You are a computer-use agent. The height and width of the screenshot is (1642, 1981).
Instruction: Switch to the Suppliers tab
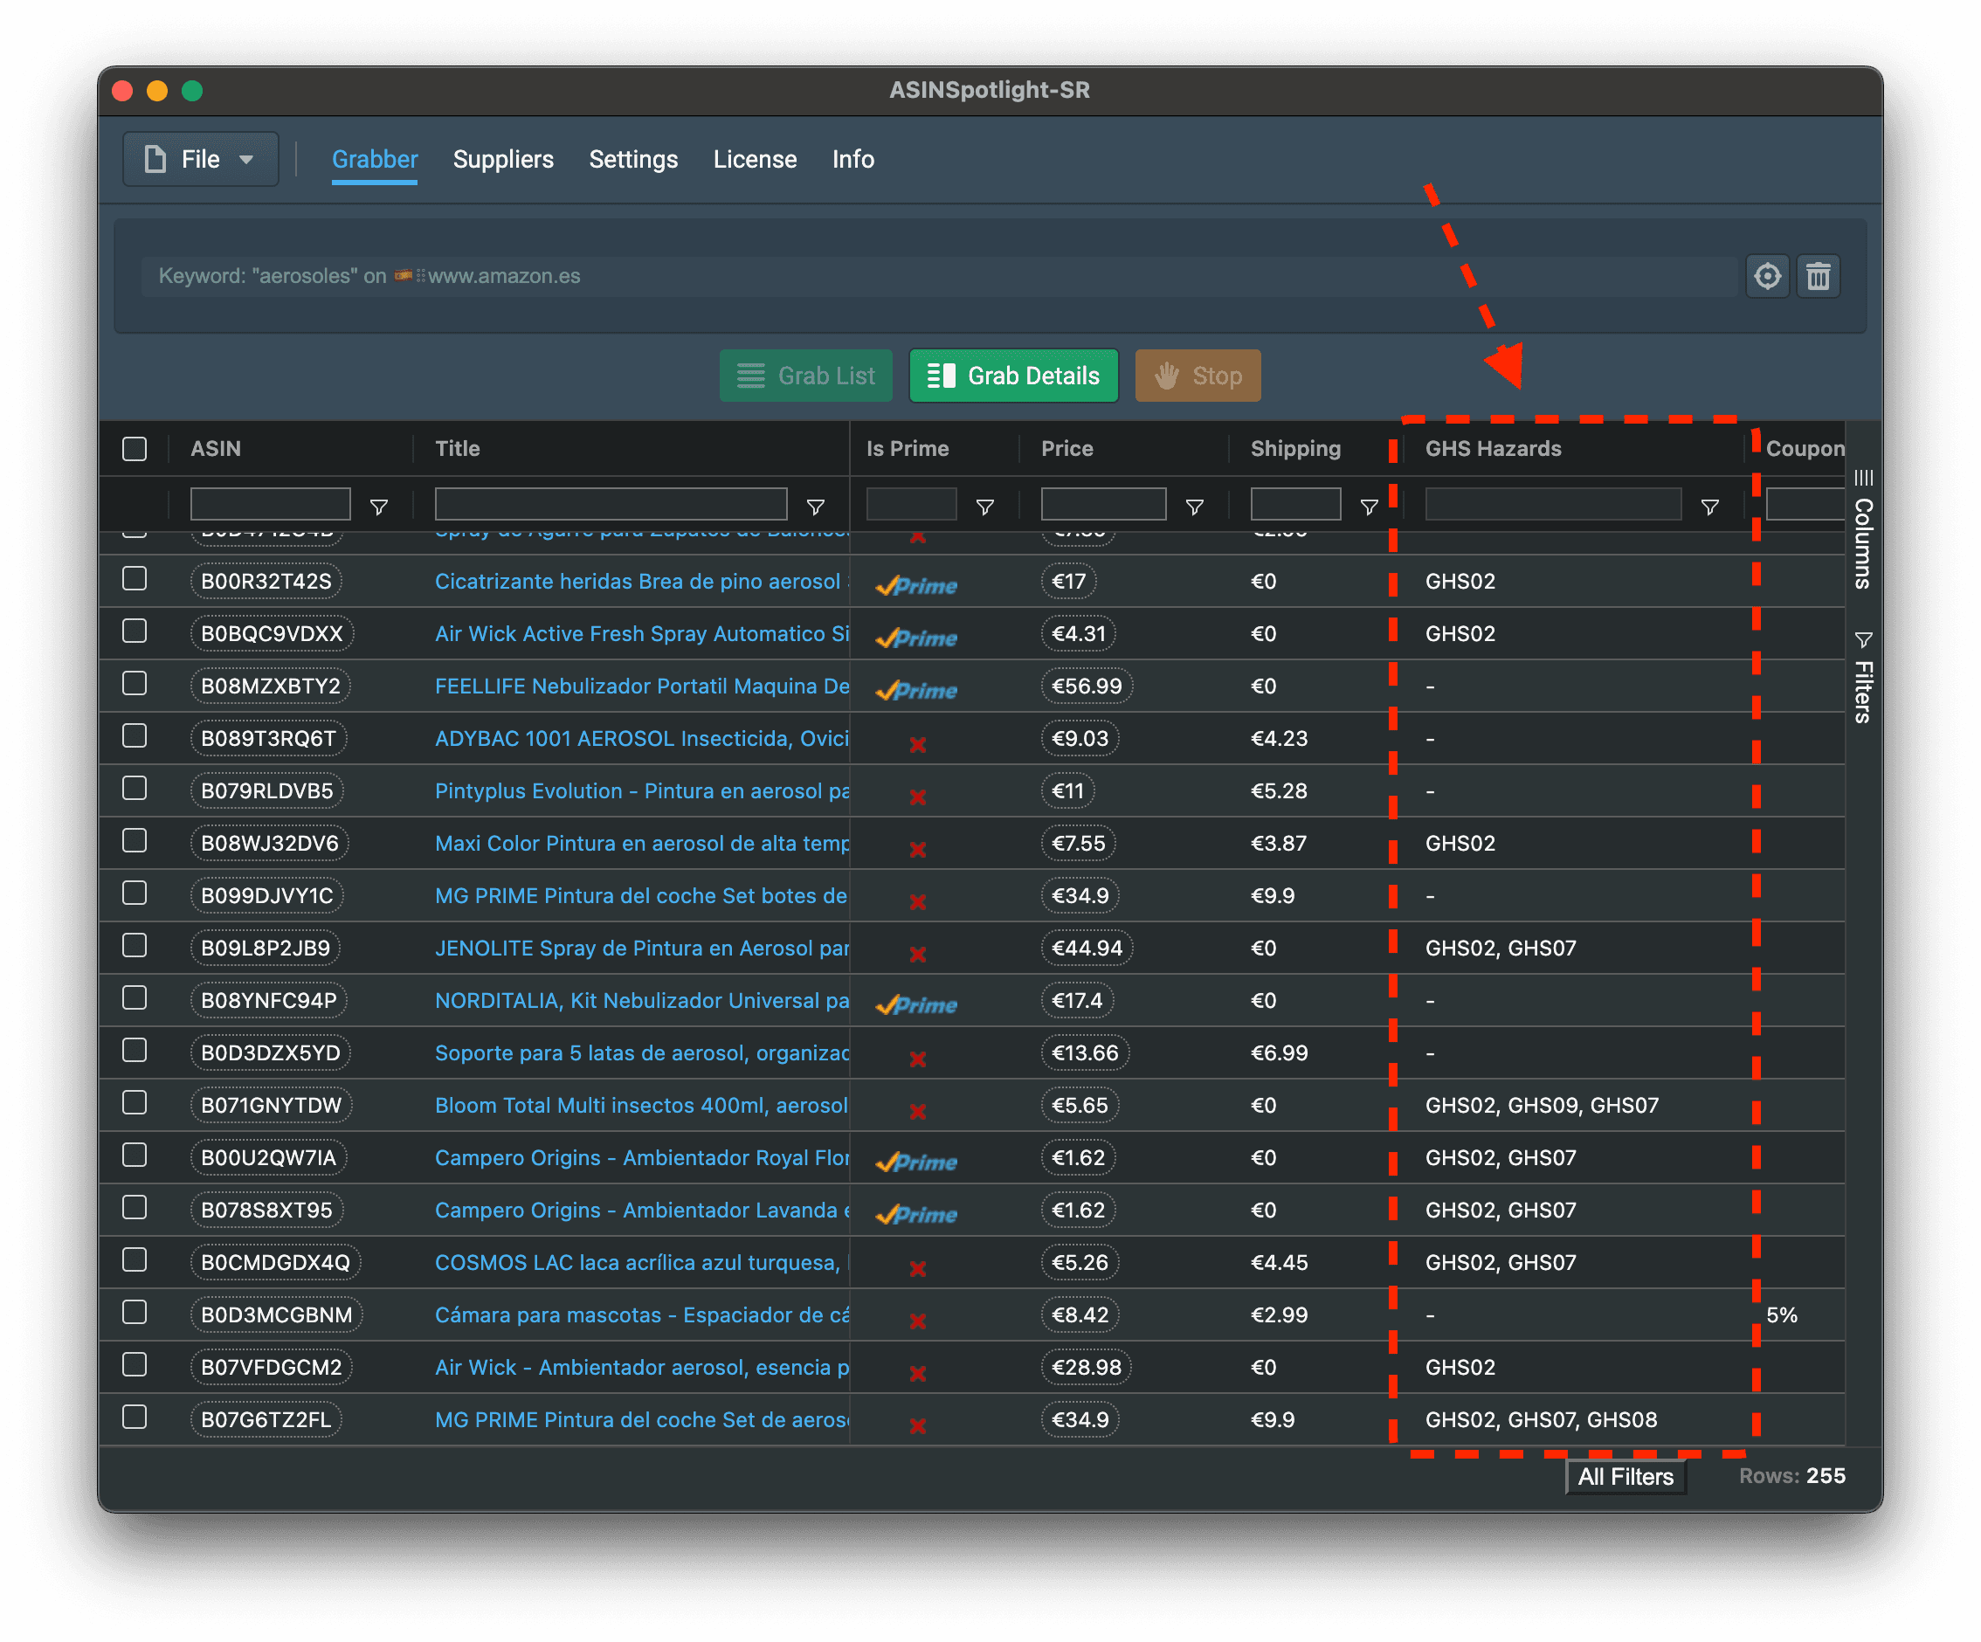(504, 158)
